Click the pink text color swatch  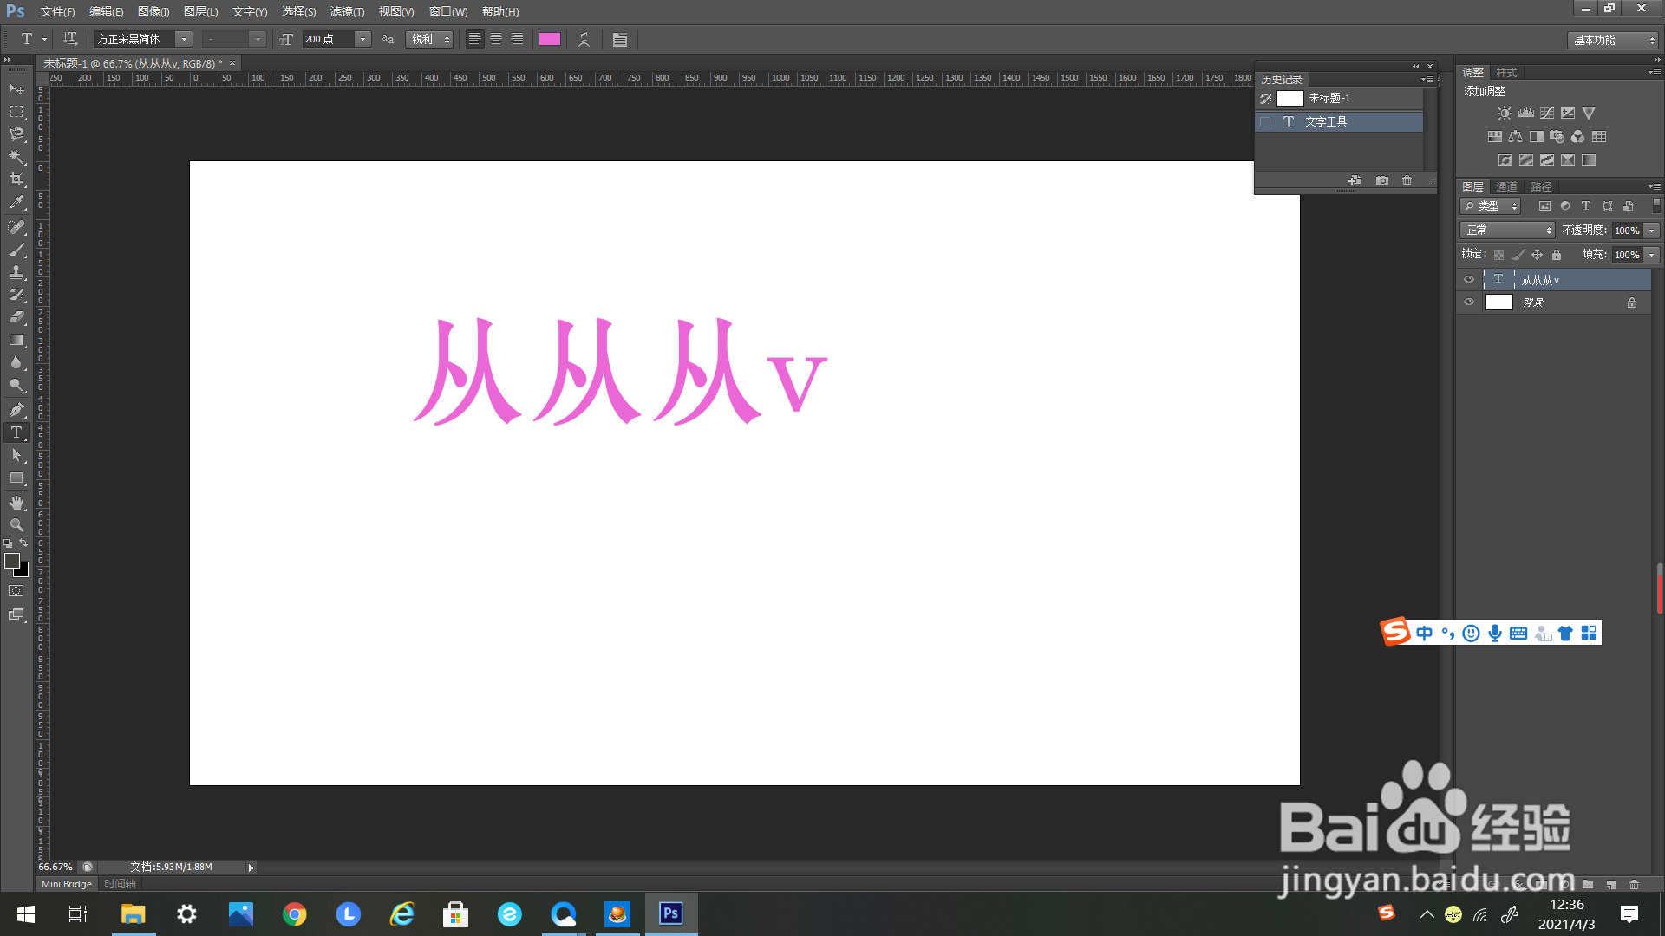(x=550, y=39)
